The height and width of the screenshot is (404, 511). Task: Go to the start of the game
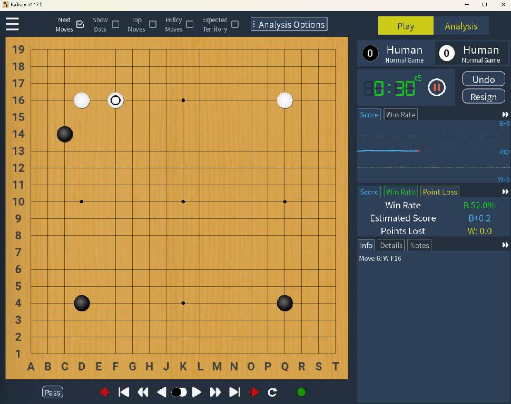(x=124, y=392)
